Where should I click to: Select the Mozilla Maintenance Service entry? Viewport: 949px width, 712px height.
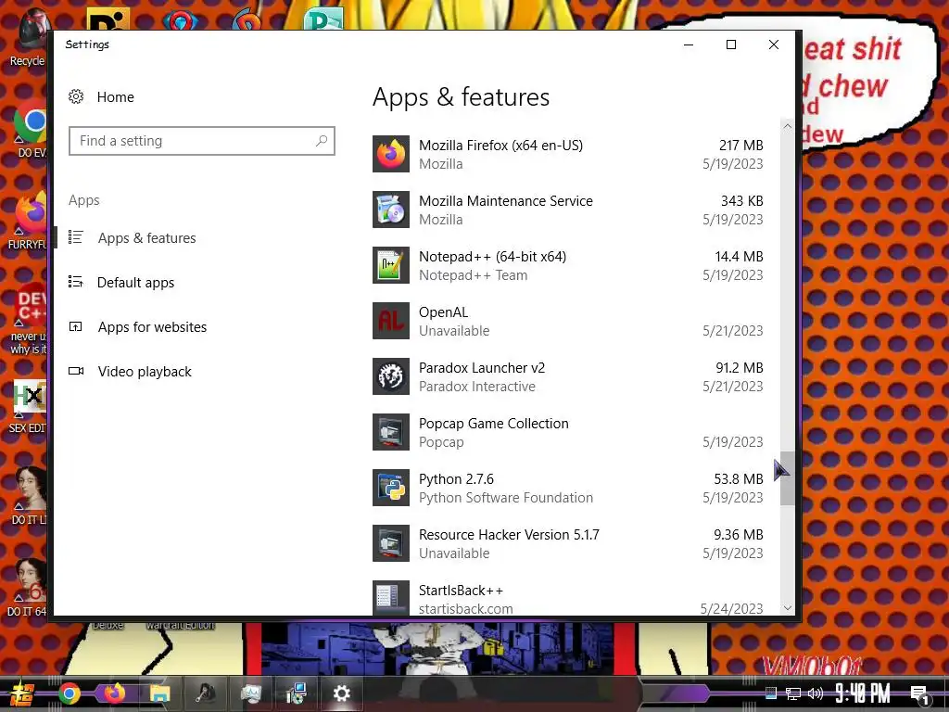(x=568, y=210)
